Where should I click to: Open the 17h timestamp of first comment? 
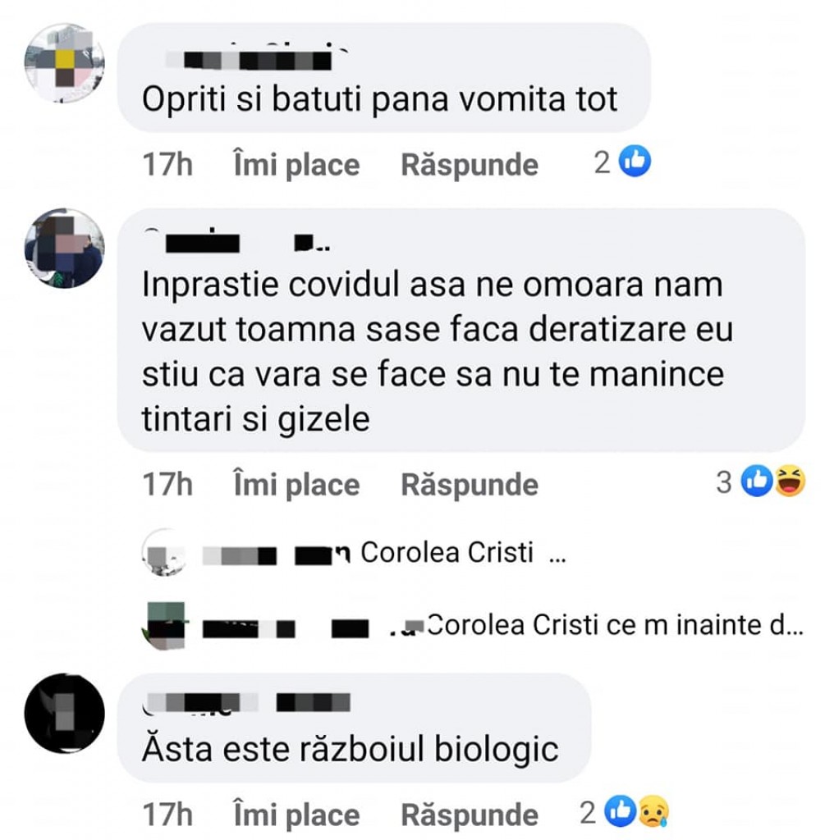coord(167,164)
